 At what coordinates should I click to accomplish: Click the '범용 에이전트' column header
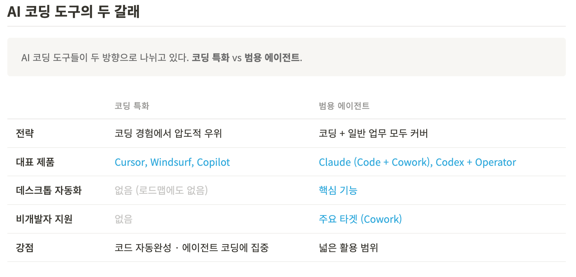pos(344,106)
